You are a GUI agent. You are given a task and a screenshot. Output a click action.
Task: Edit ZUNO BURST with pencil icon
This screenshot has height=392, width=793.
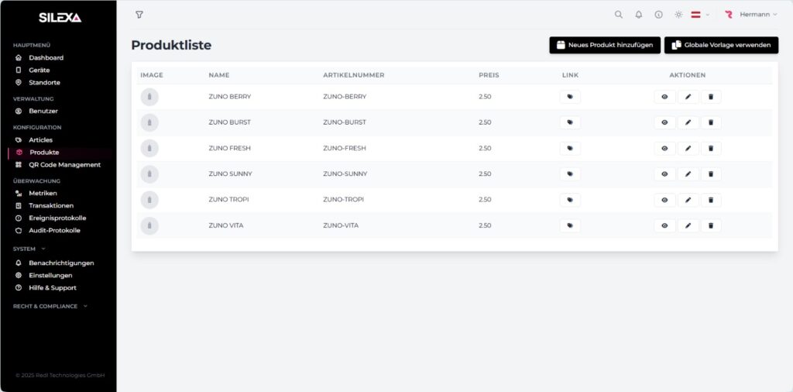point(688,122)
